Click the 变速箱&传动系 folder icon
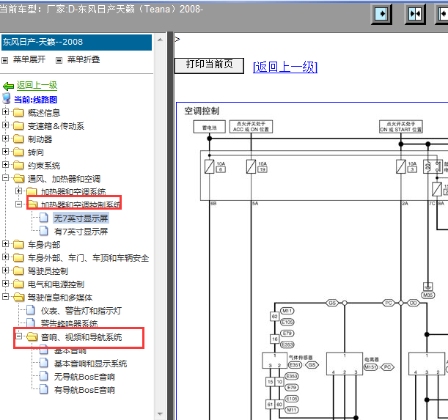The image size is (448, 420). click(18, 125)
